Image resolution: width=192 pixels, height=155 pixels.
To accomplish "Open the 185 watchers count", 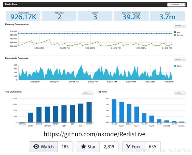I will point(65,146).
